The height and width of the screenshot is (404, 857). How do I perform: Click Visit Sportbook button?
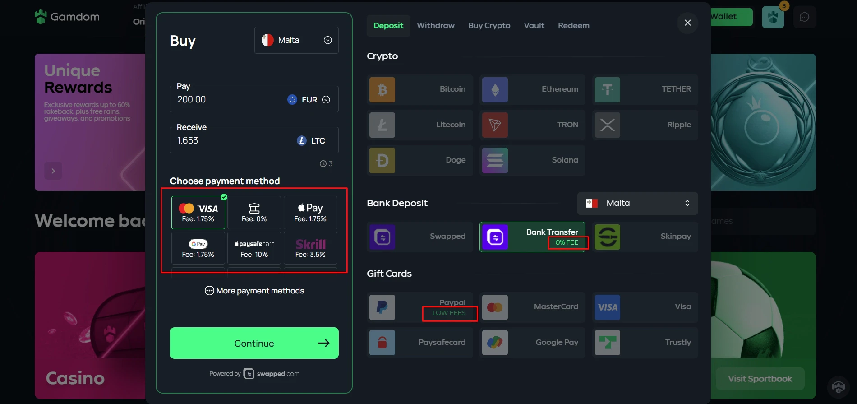[760, 379]
